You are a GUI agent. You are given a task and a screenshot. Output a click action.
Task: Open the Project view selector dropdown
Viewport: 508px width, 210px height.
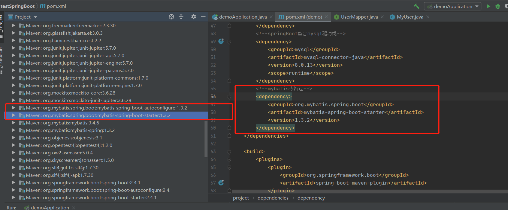pos(23,17)
